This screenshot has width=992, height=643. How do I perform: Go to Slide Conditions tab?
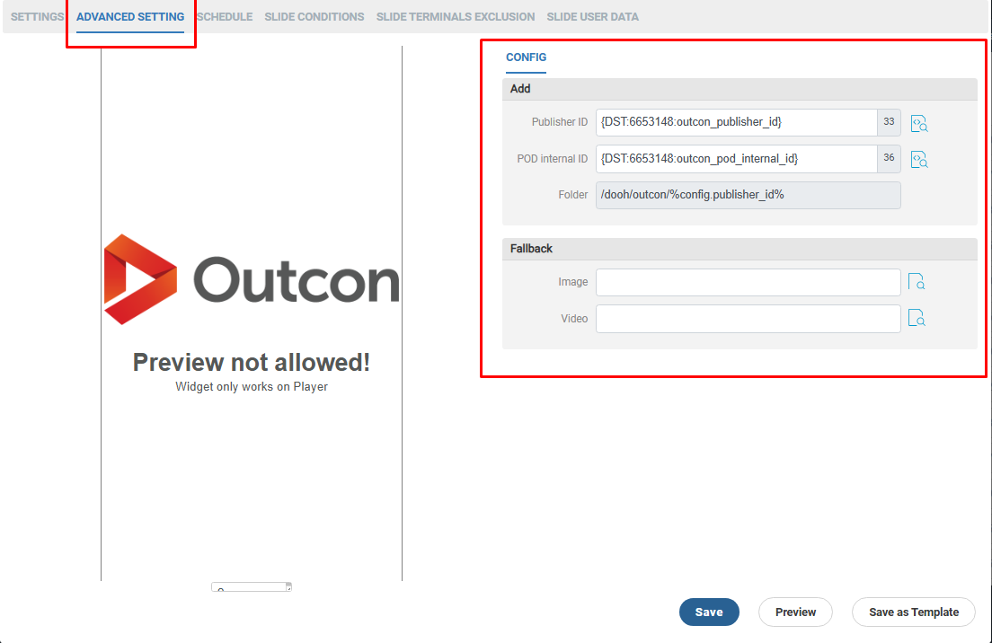[314, 17]
